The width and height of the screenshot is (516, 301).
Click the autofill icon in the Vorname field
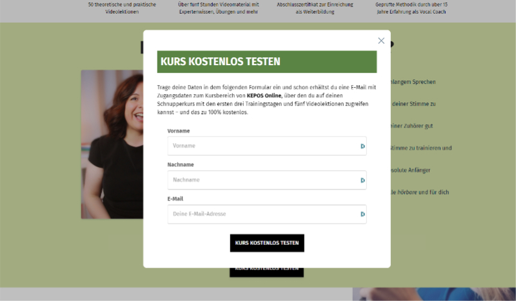tap(362, 146)
